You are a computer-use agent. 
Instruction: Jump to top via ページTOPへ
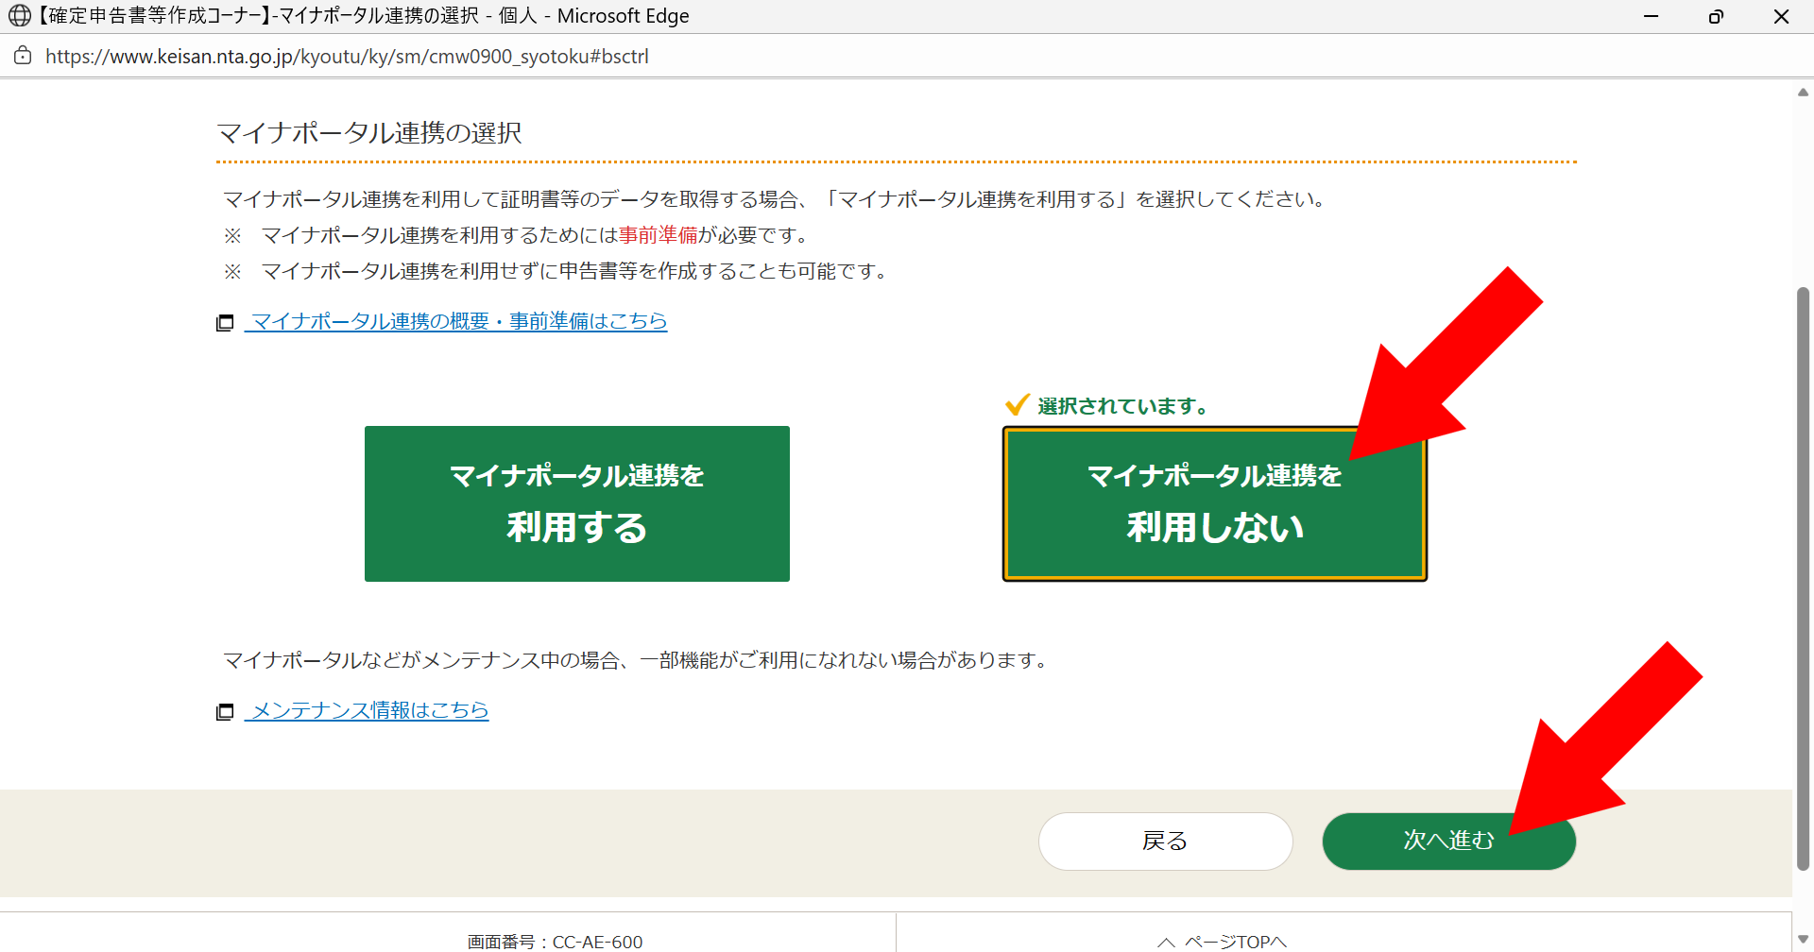coord(1235,942)
